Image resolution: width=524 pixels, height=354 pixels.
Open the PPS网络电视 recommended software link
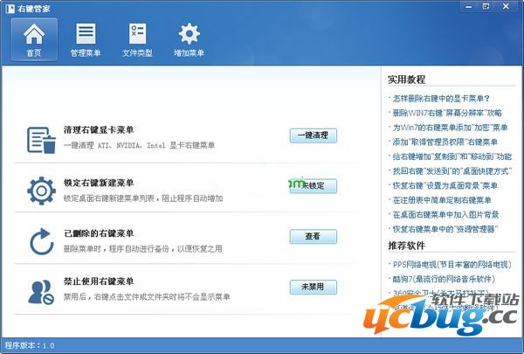click(x=452, y=265)
